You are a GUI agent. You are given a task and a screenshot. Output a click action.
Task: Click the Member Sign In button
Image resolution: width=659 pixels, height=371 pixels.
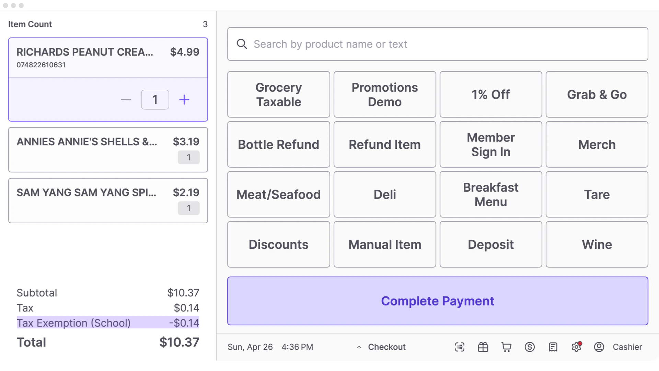tap(490, 144)
